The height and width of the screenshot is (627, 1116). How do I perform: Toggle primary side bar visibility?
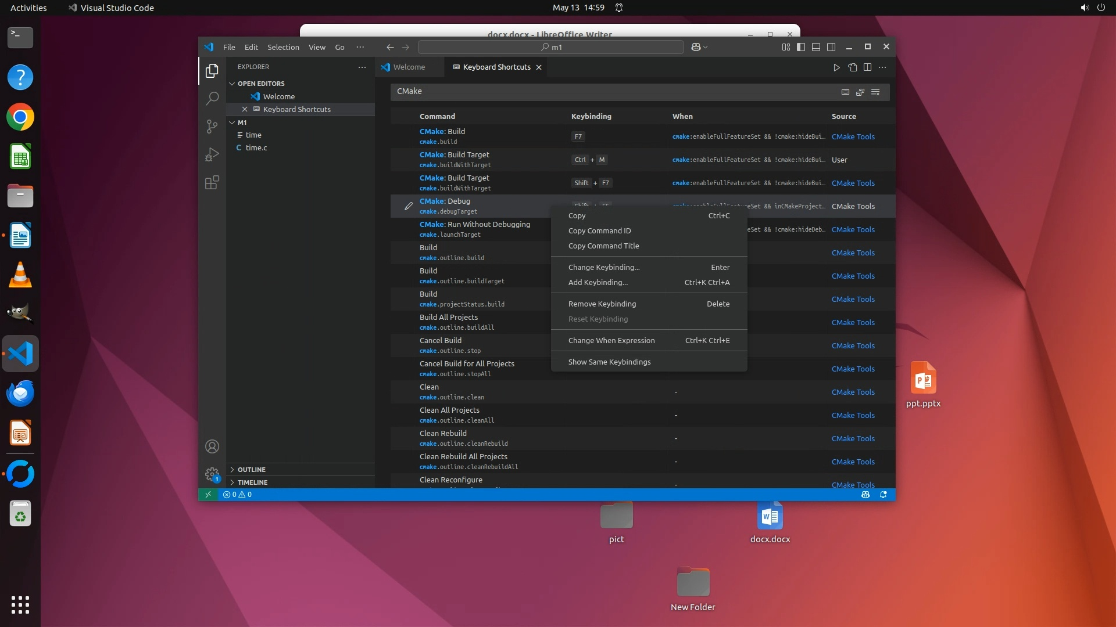801,47
